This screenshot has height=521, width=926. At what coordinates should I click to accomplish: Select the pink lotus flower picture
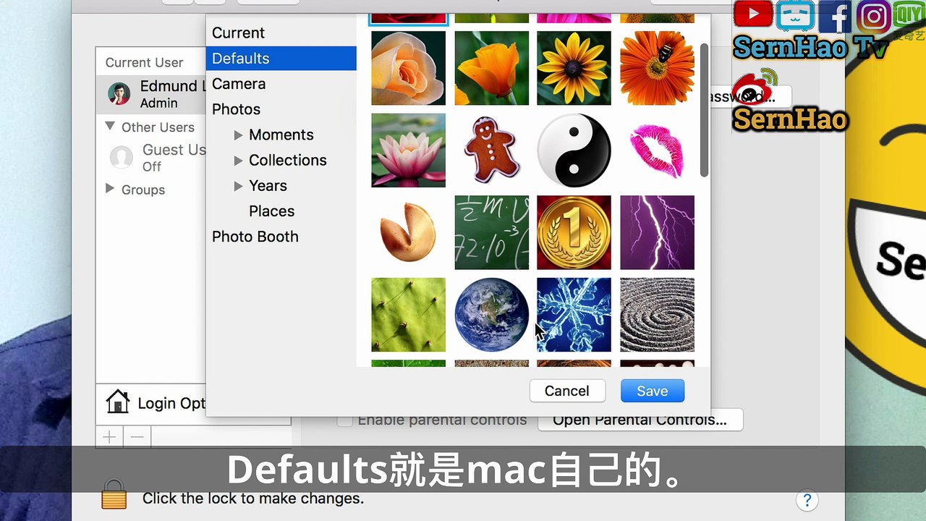pyautogui.click(x=409, y=151)
